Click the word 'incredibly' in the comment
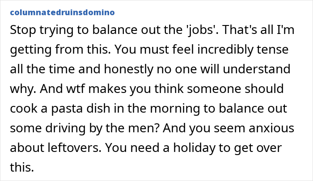The height and width of the screenshot is (181, 313). pyautogui.click(x=225, y=50)
